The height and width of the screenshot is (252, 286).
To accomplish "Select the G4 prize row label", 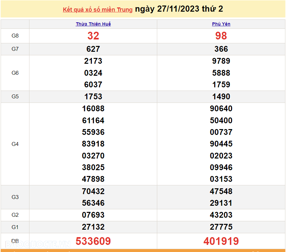I will pyautogui.click(x=15, y=144).
